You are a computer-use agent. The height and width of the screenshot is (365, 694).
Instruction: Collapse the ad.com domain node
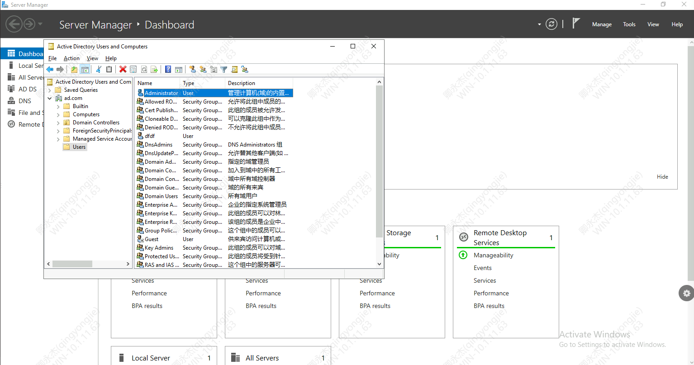50,98
